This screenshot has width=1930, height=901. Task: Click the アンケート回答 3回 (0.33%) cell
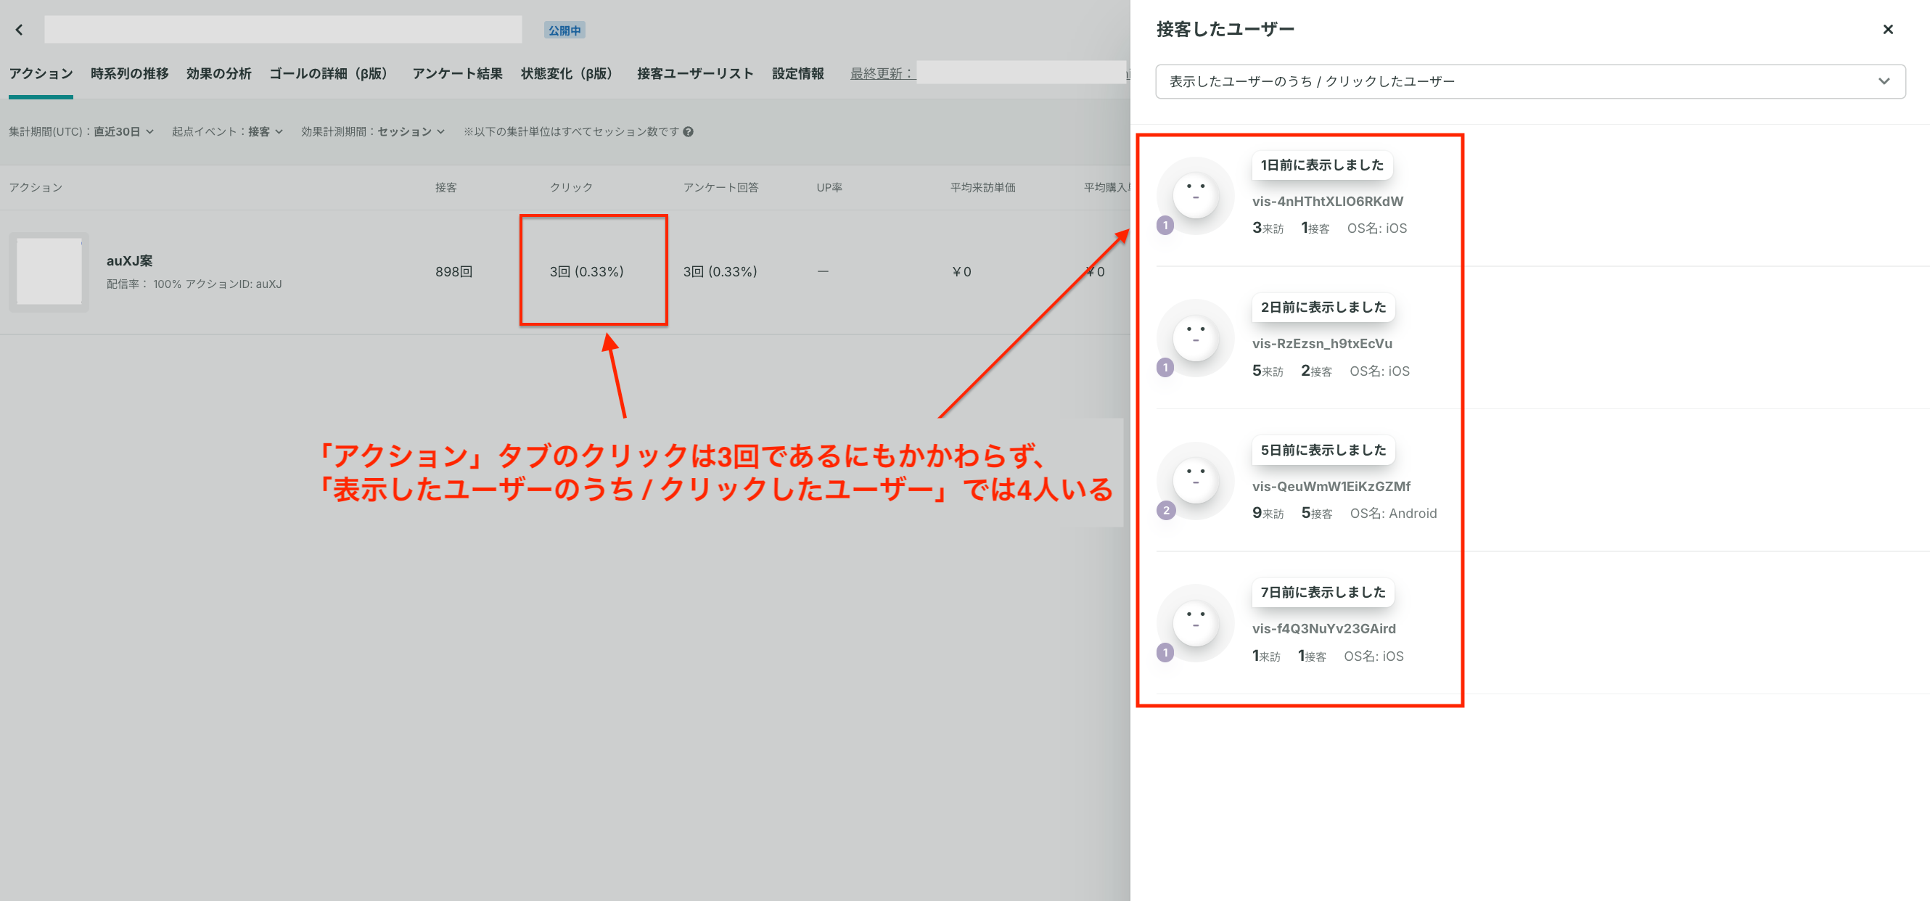point(720,272)
